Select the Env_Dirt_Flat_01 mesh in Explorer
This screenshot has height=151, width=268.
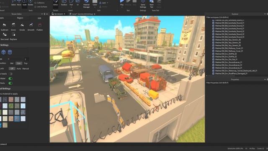pos(226,60)
